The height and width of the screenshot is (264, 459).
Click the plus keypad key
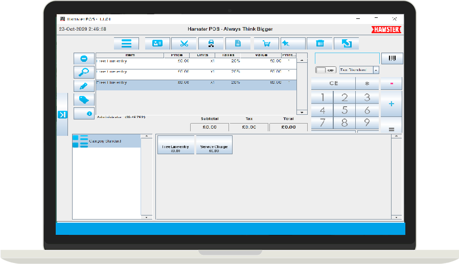click(392, 104)
